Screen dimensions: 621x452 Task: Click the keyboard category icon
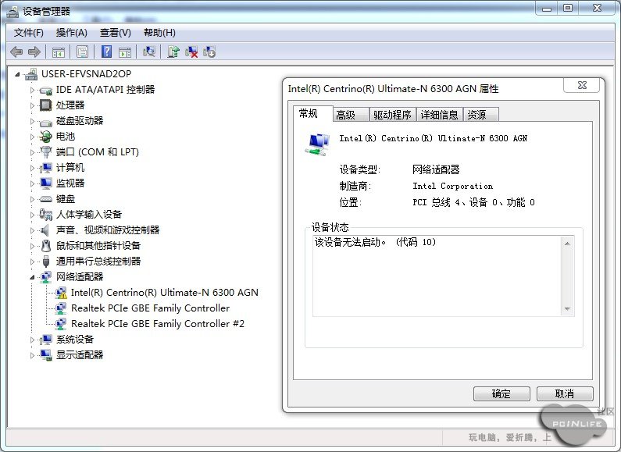point(46,199)
